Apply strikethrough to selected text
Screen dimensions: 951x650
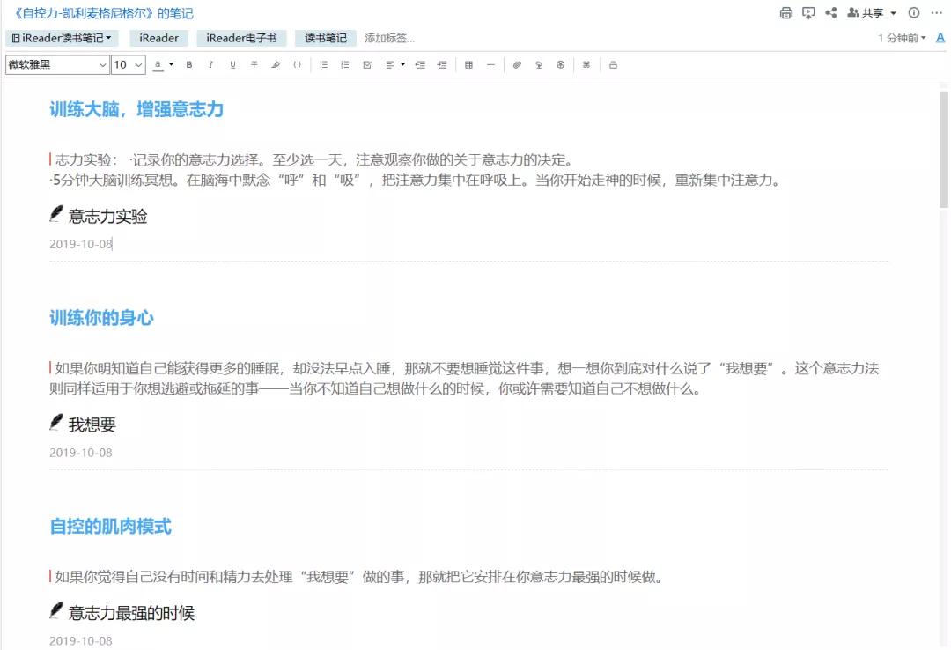point(253,64)
